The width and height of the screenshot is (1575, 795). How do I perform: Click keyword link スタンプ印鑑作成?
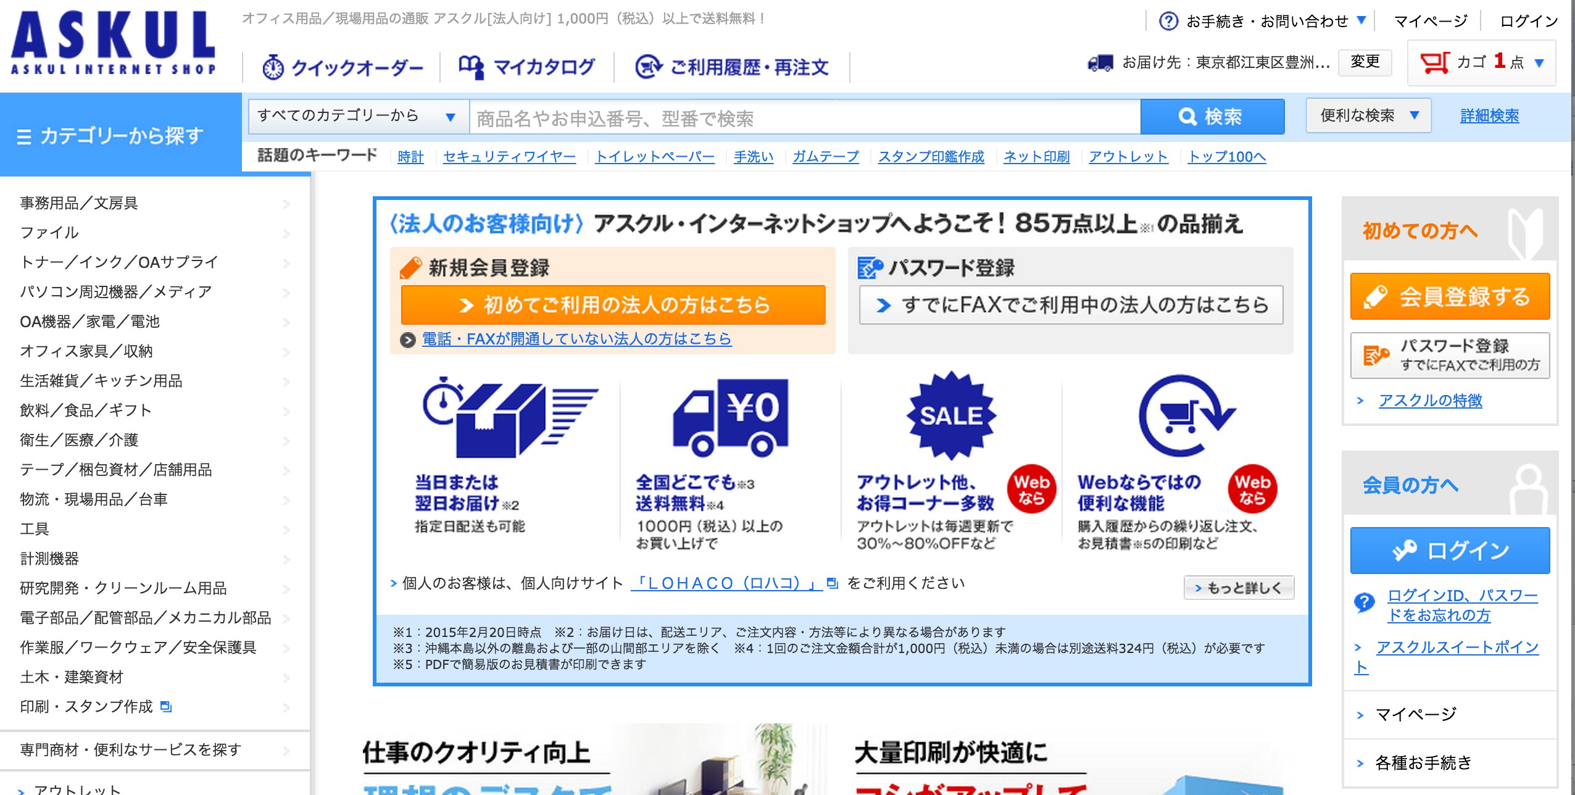pos(931,157)
